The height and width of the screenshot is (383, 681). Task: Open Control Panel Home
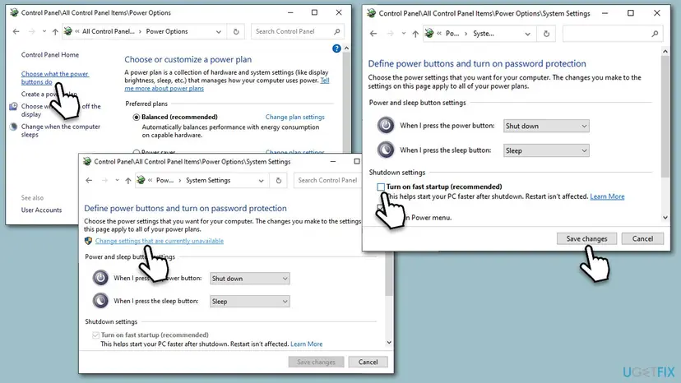[x=50, y=55]
